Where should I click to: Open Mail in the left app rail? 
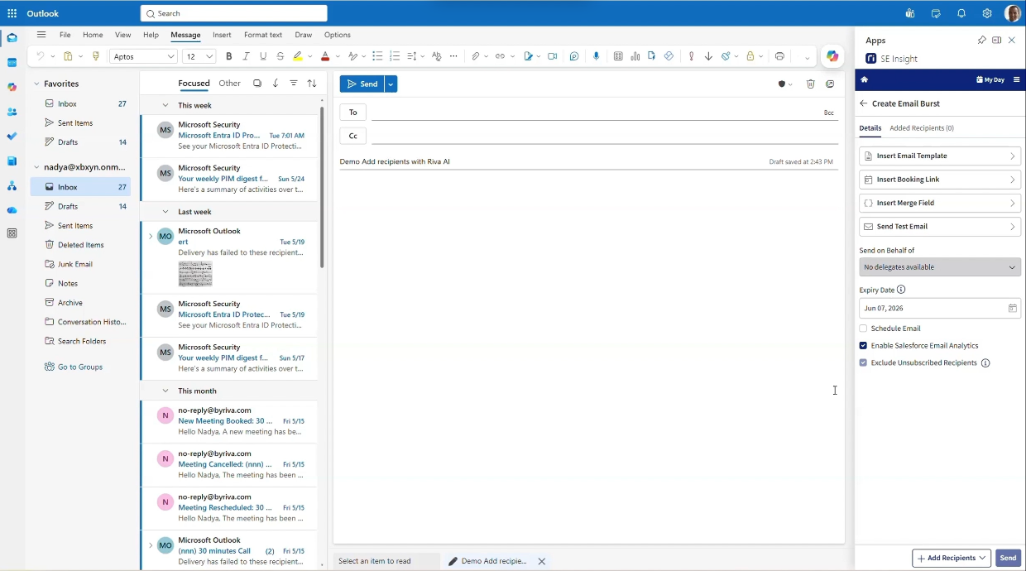(x=12, y=38)
